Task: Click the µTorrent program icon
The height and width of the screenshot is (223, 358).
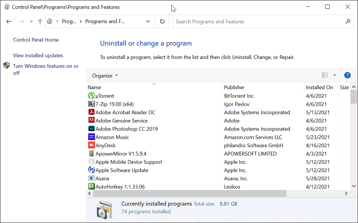Action: point(91,95)
